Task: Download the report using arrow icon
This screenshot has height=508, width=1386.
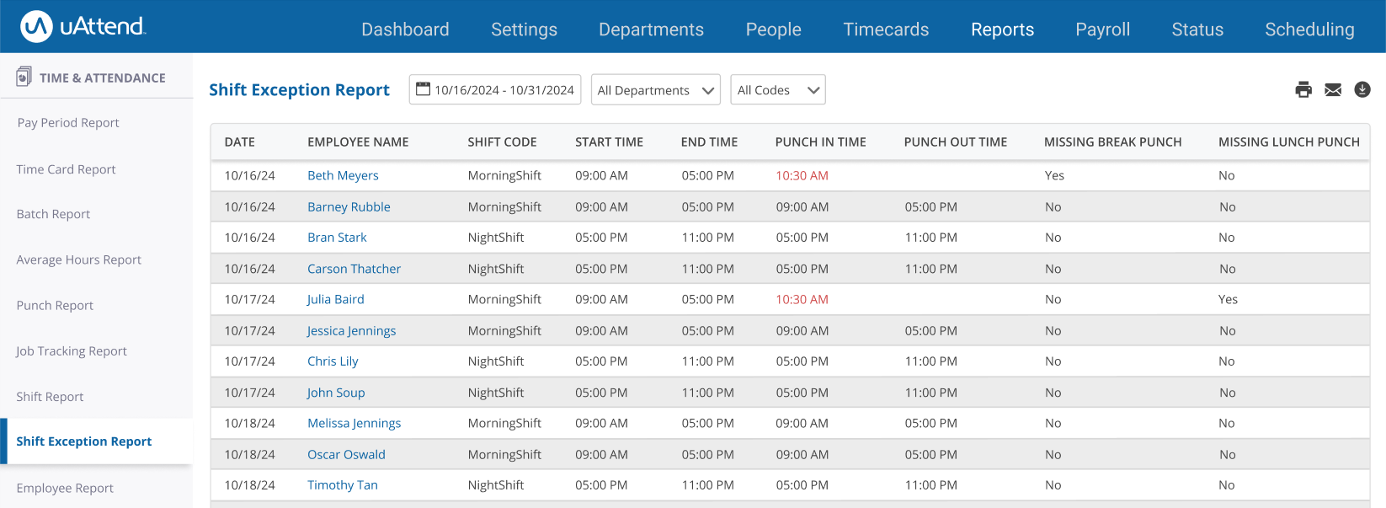Action: [x=1362, y=89]
